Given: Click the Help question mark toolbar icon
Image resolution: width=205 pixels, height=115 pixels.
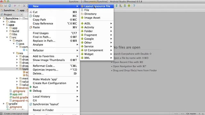Looking at the screenshot, I should point(134,6).
